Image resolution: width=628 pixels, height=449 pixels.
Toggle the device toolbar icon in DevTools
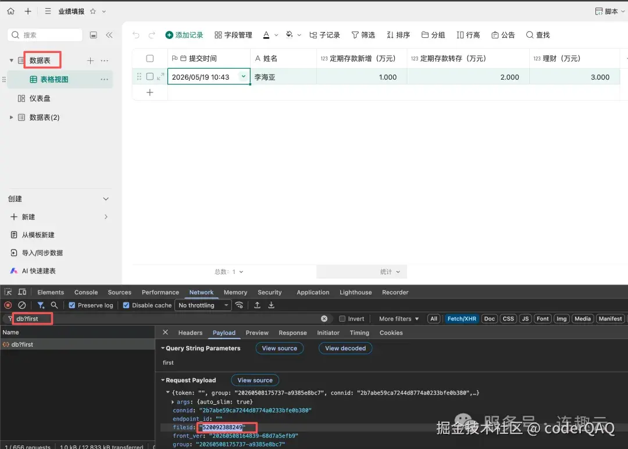coord(22,292)
